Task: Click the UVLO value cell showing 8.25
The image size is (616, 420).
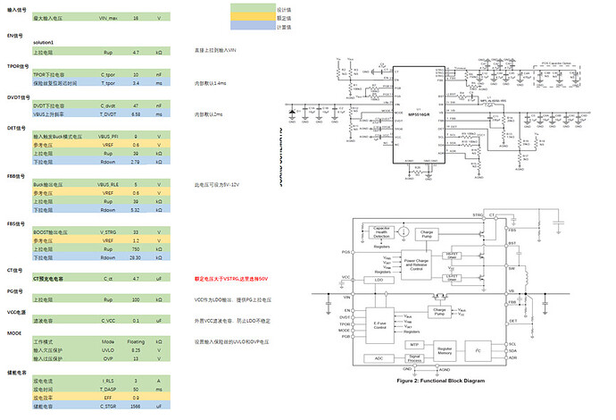Action: click(x=136, y=350)
